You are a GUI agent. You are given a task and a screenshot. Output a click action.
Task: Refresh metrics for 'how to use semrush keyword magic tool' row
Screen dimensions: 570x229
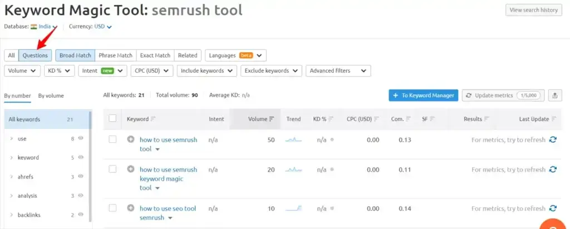[553, 170]
